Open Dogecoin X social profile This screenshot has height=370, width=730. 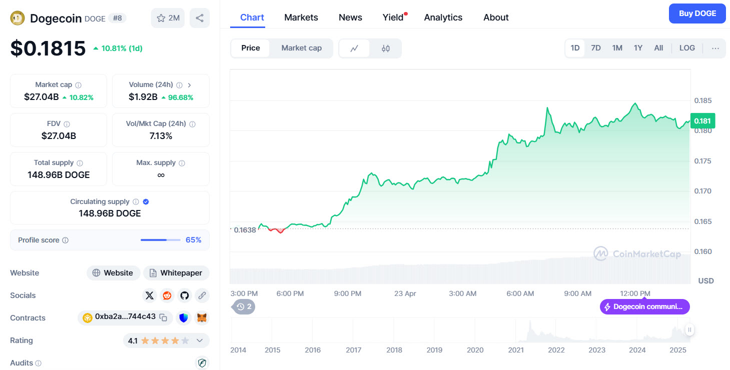150,295
